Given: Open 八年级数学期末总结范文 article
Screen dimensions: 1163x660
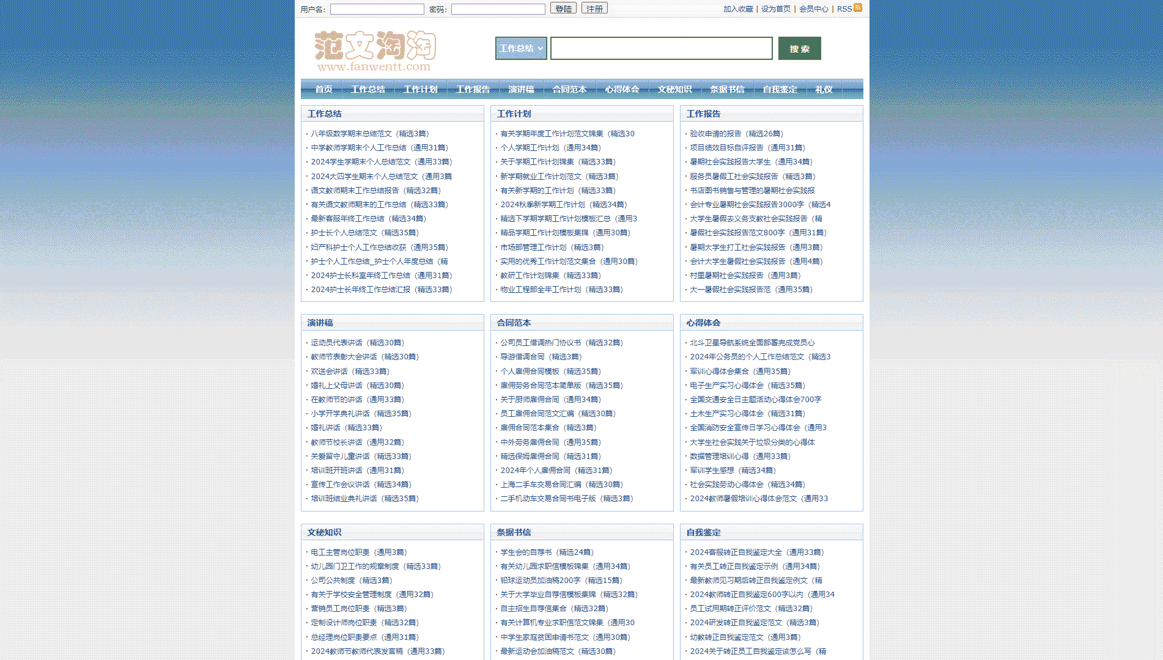Looking at the screenshot, I should (x=370, y=134).
